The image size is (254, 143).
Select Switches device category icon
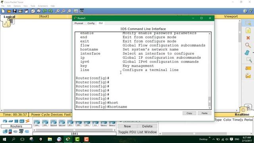pos(11,121)
